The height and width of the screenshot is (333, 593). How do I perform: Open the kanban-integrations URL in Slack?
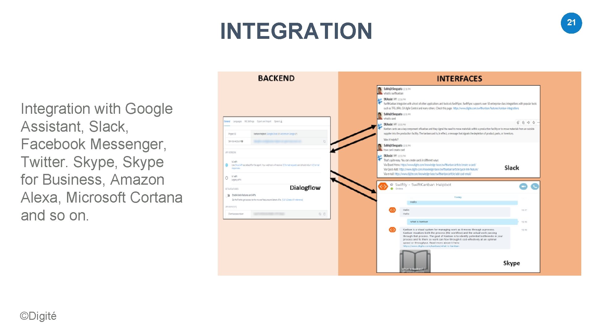(x=486, y=109)
